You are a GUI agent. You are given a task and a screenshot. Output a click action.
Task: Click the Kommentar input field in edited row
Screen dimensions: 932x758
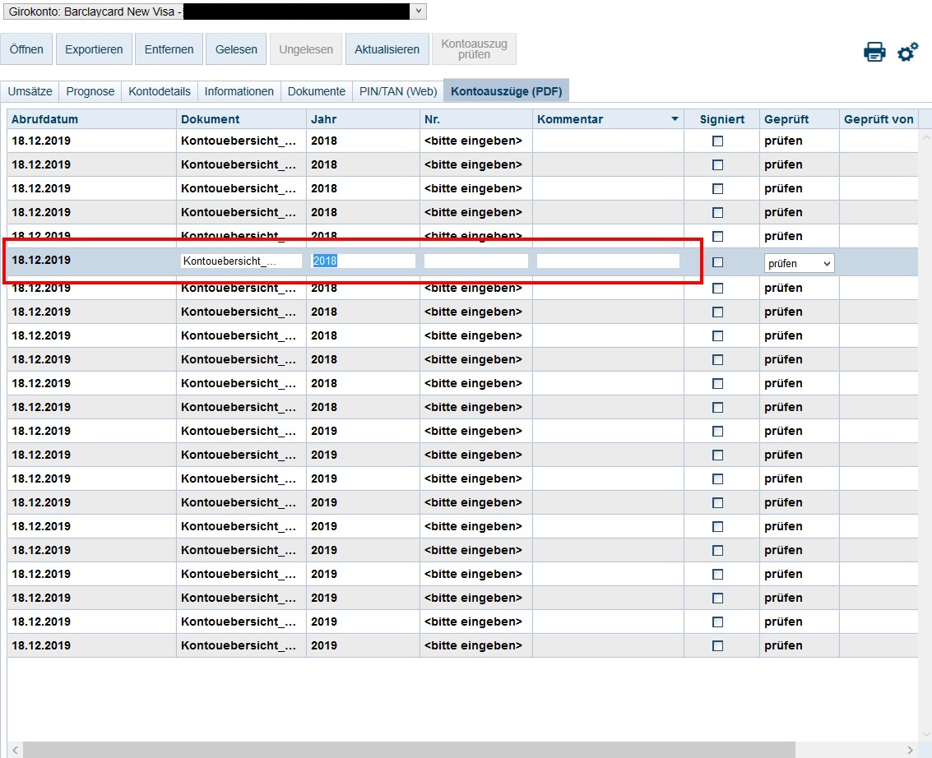[608, 261]
